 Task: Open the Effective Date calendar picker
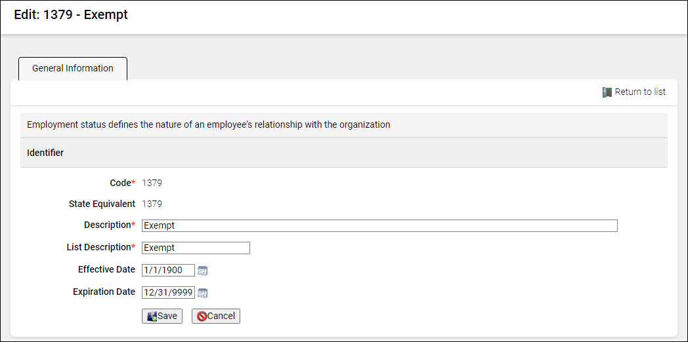pos(202,271)
